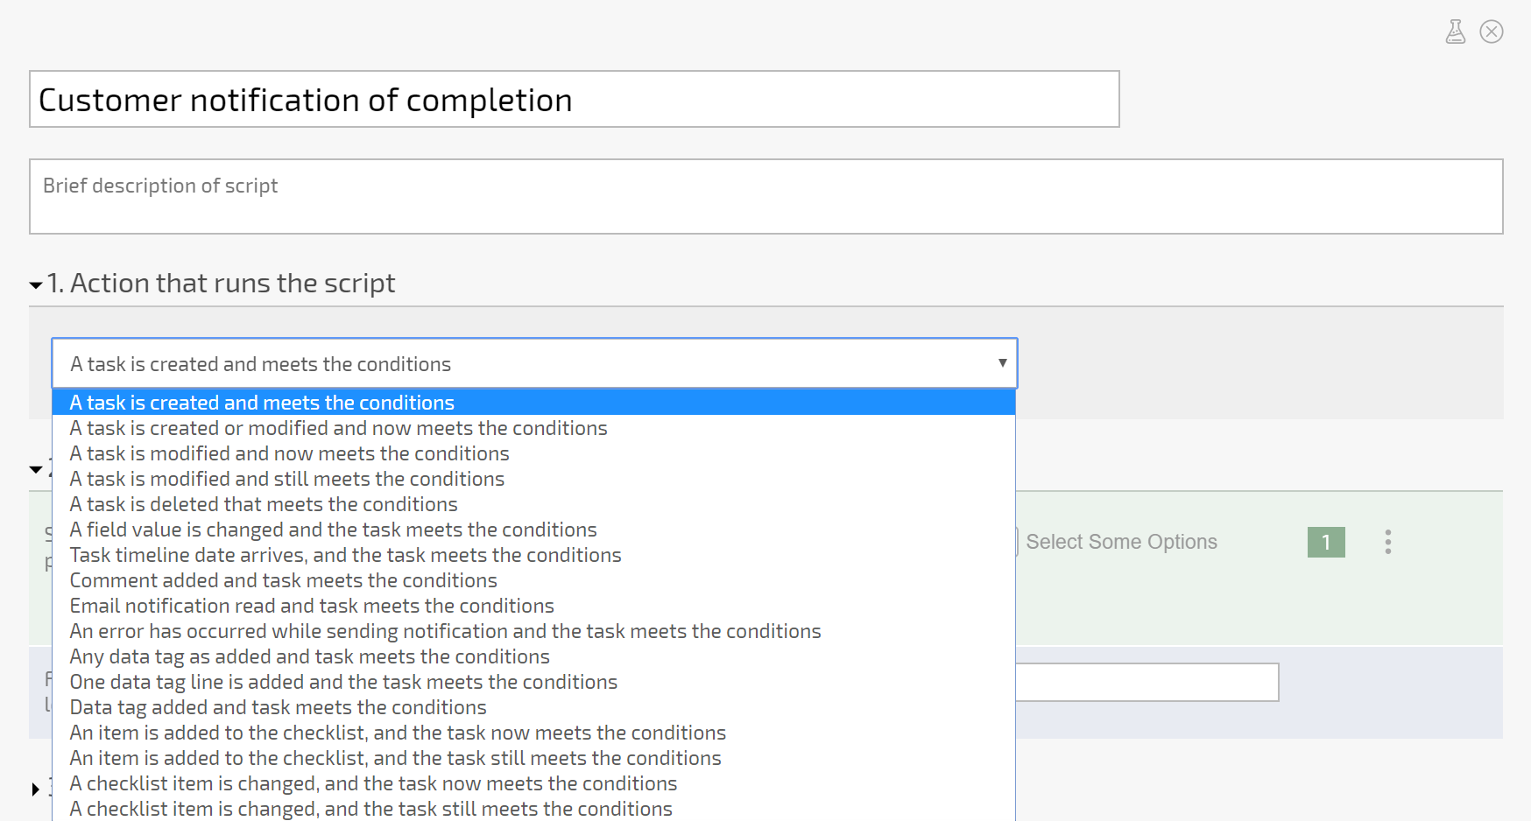Select 'Comment added and task meets' option

tap(283, 580)
